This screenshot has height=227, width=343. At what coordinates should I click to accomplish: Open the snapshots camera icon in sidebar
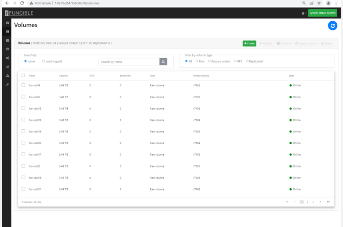[7, 40]
